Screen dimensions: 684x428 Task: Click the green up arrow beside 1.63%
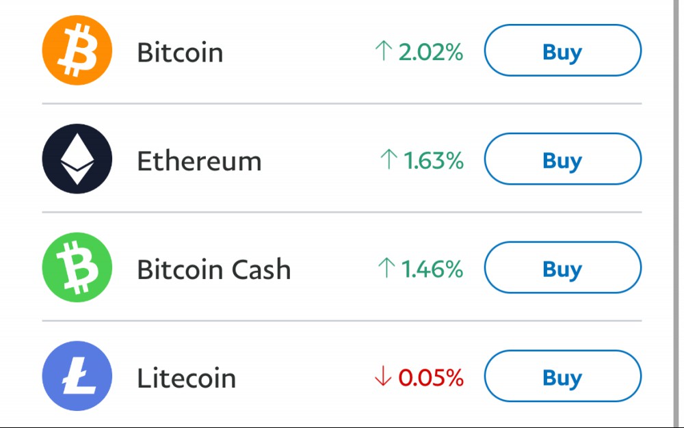coord(389,159)
